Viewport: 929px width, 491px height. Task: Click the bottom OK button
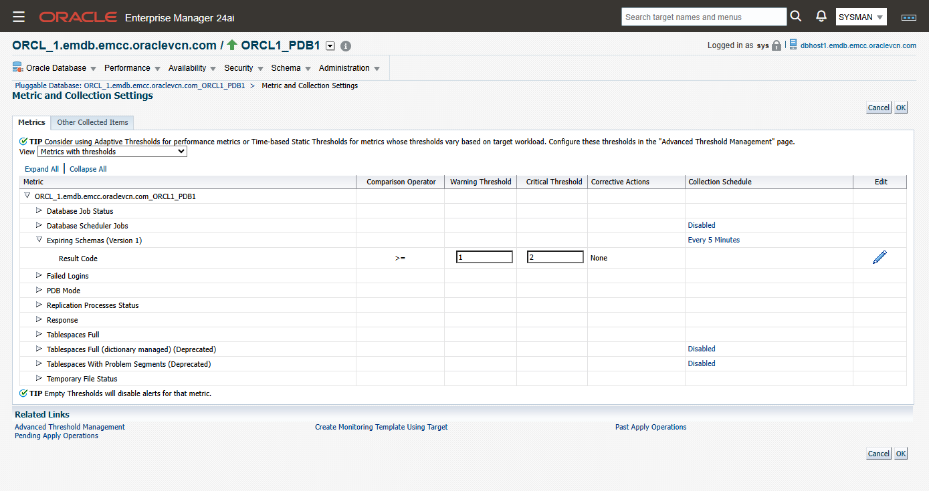click(x=901, y=454)
